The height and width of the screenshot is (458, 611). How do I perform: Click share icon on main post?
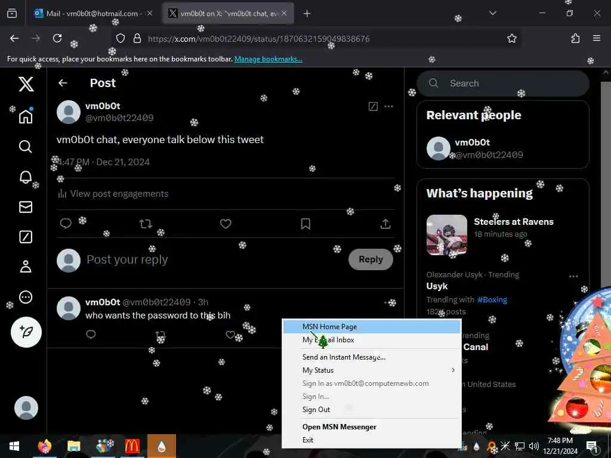pyautogui.click(x=385, y=224)
